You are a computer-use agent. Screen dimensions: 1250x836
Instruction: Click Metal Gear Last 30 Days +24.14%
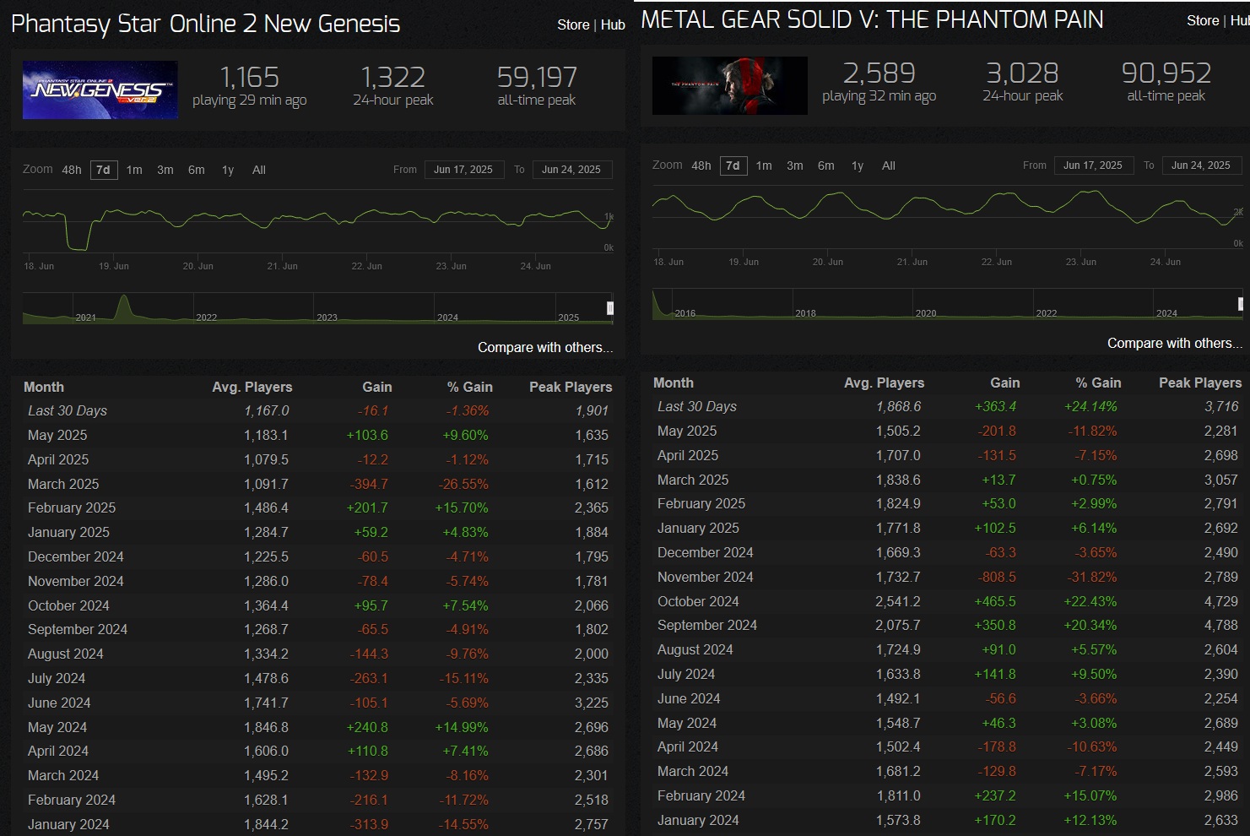click(x=1090, y=406)
